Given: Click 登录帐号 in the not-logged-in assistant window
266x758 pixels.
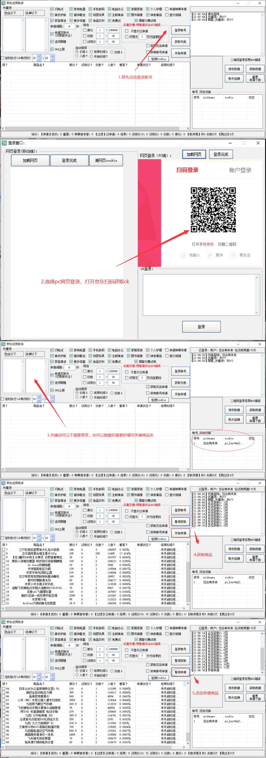Looking at the screenshot, I should (180, 30).
